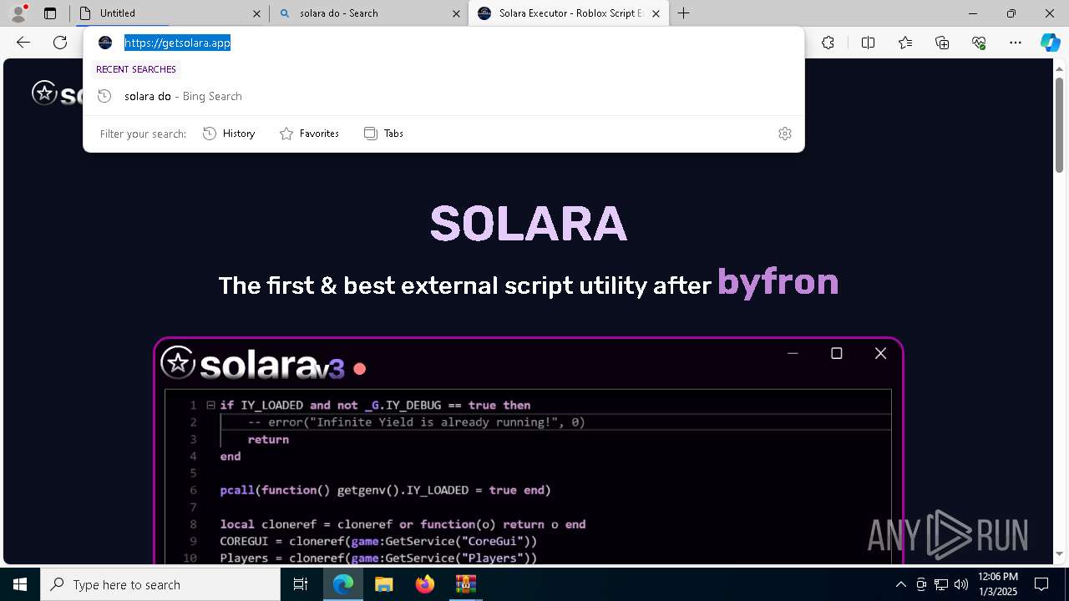Open Microsoft Edge from the taskbar
This screenshot has width=1069, height=601.
pyautogui.click(x=343, y=585)
